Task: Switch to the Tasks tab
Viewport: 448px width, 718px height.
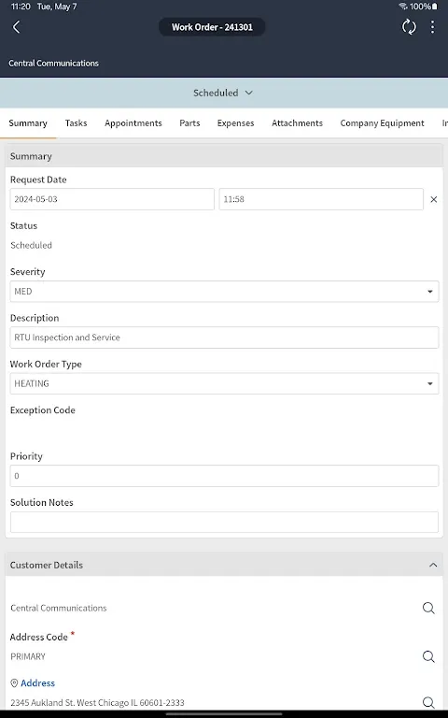Action: click(x=76, y=123)
